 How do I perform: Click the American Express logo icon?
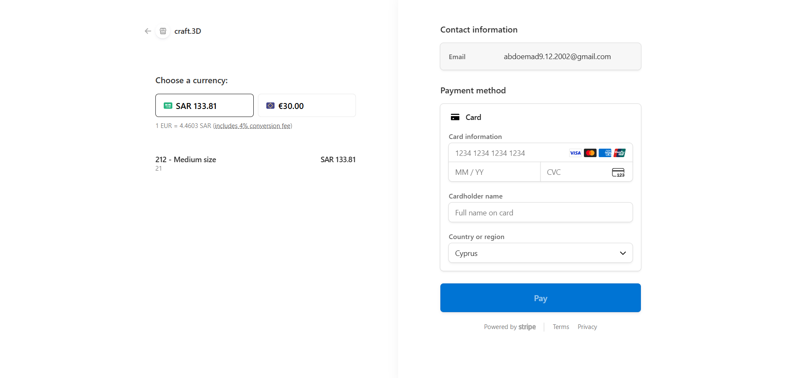[605, 153]
